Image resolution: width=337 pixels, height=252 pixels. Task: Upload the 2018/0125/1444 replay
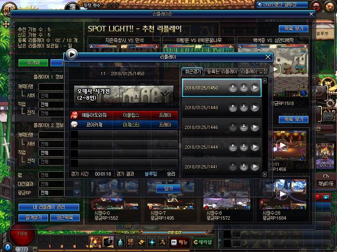(233, 147)
